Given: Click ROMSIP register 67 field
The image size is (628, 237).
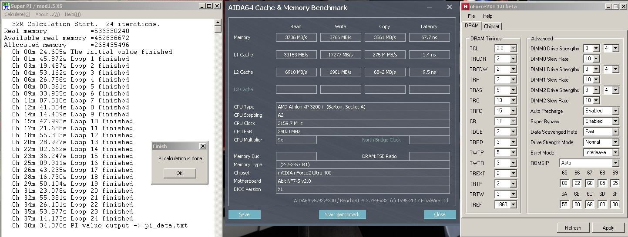Looking at the screenshot, I should [590, 183].
